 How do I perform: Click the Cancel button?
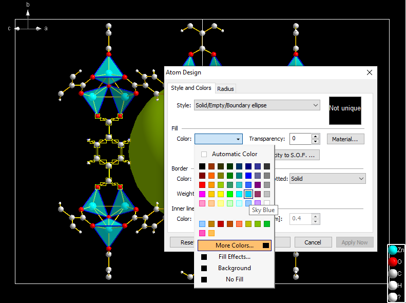pos(313,242)
